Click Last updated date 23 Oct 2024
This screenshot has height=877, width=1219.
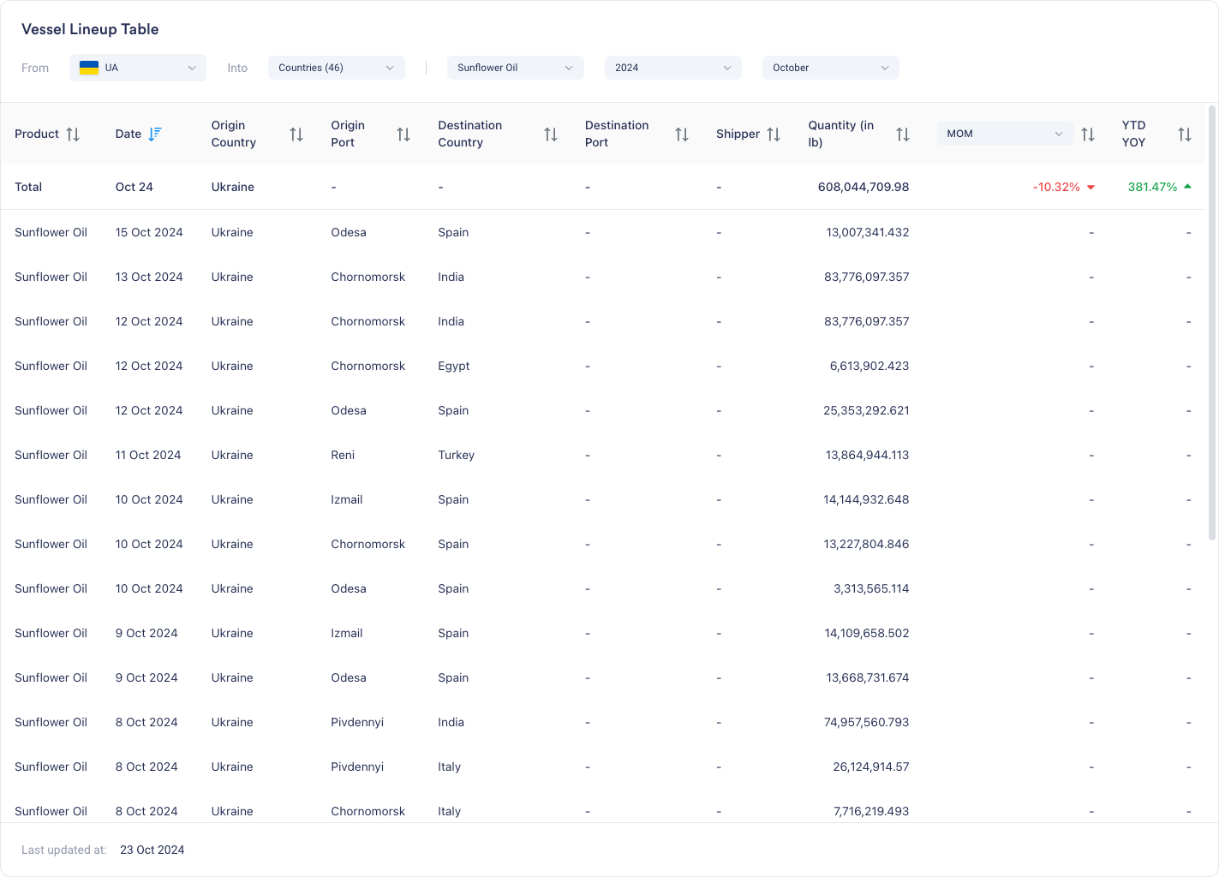pyautogui.click(x=152, y=850)
